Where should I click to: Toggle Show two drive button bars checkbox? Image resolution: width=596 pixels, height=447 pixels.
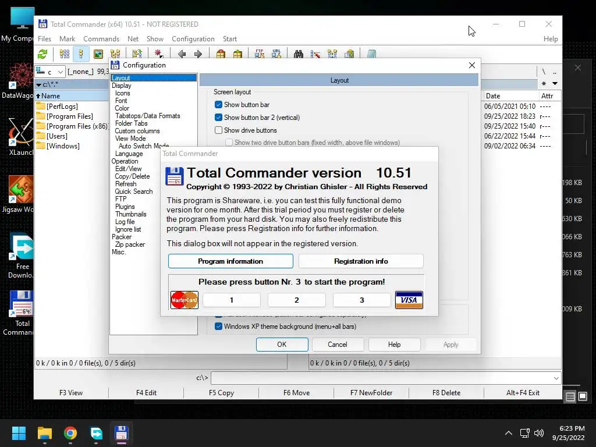[x=229, y=143]
